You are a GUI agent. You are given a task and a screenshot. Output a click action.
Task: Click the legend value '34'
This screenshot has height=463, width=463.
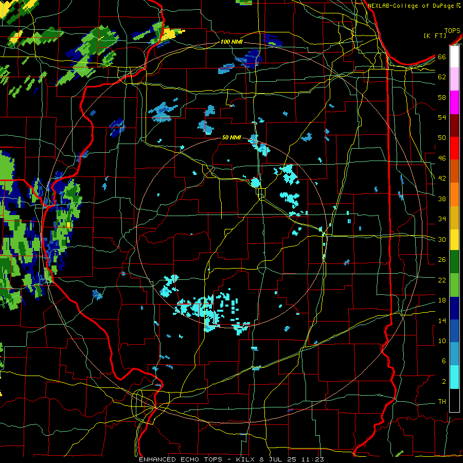(x=442, y=219)
